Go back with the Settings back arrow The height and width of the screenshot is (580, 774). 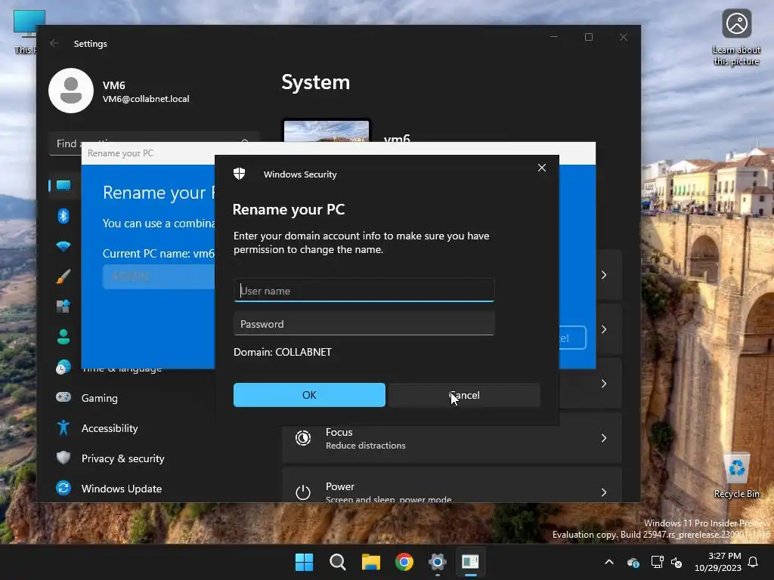click(54, 43)
